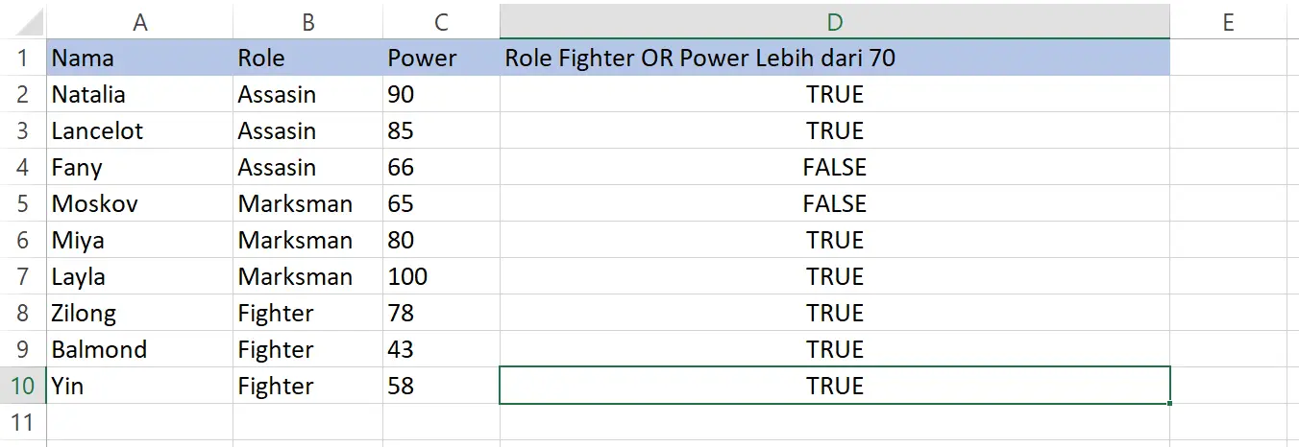The width and height of the screenshot is (1299, 447).
Task: Select the cell containing Miya
Action: (140, 240)
